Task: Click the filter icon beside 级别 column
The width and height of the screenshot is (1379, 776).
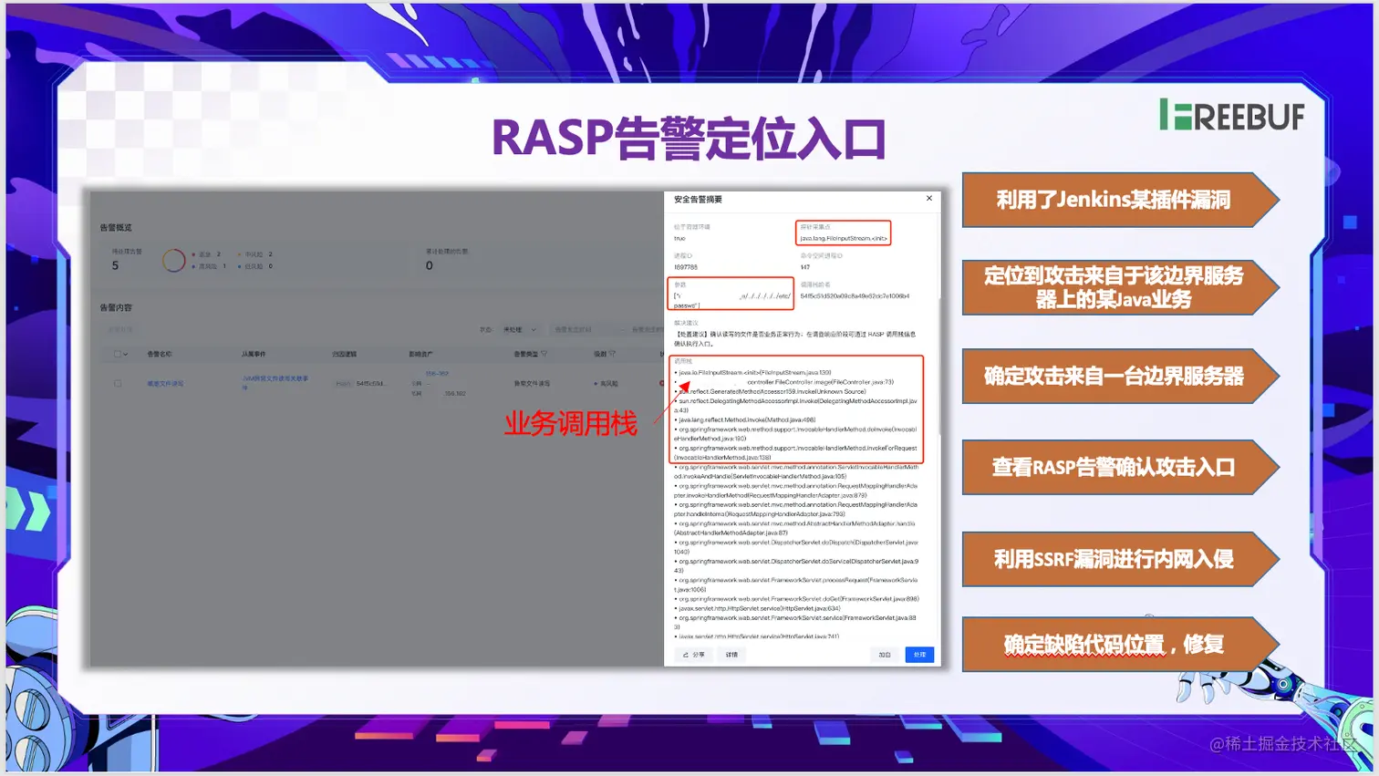Action: click(x=612, y=354)
